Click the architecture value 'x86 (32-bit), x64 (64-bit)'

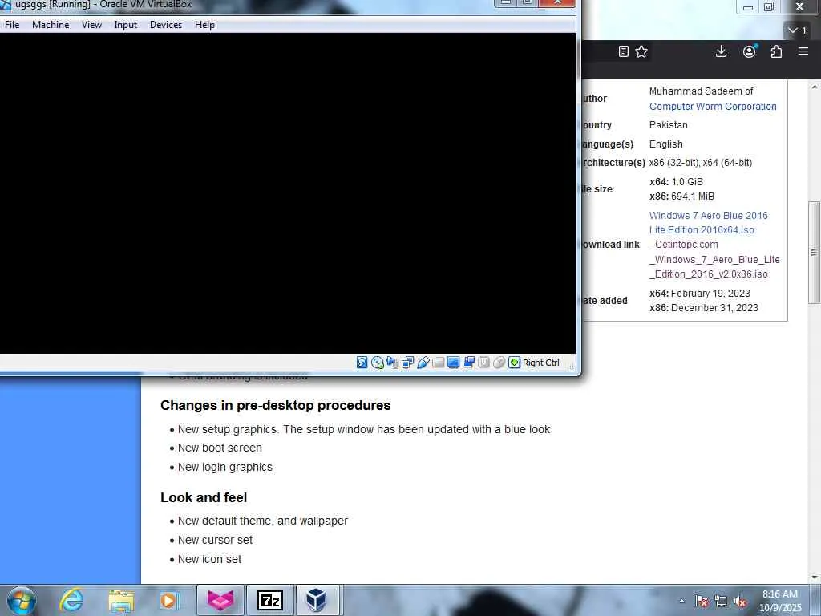[701, 163]
